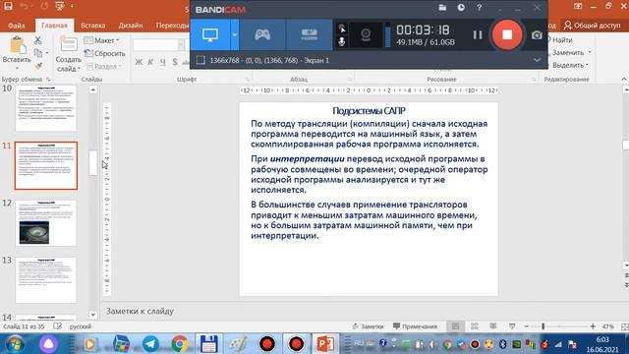Zoom in with plus button
This screenshot has width=629, height=354.
593,326
